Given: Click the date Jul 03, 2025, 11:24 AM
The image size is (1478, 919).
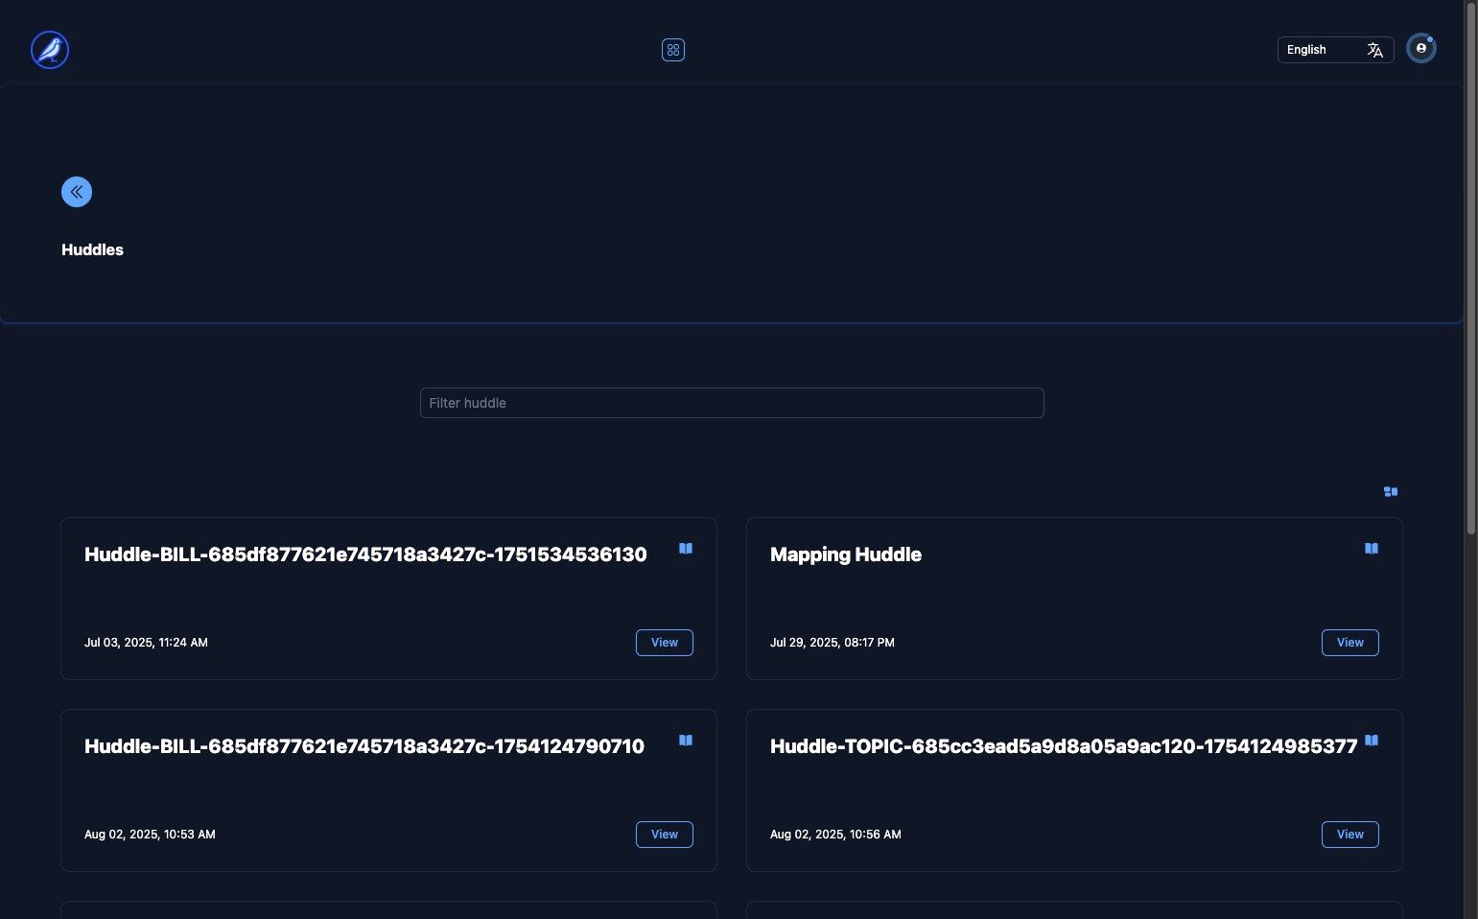Looking at the screenshot, I should 146,643.
